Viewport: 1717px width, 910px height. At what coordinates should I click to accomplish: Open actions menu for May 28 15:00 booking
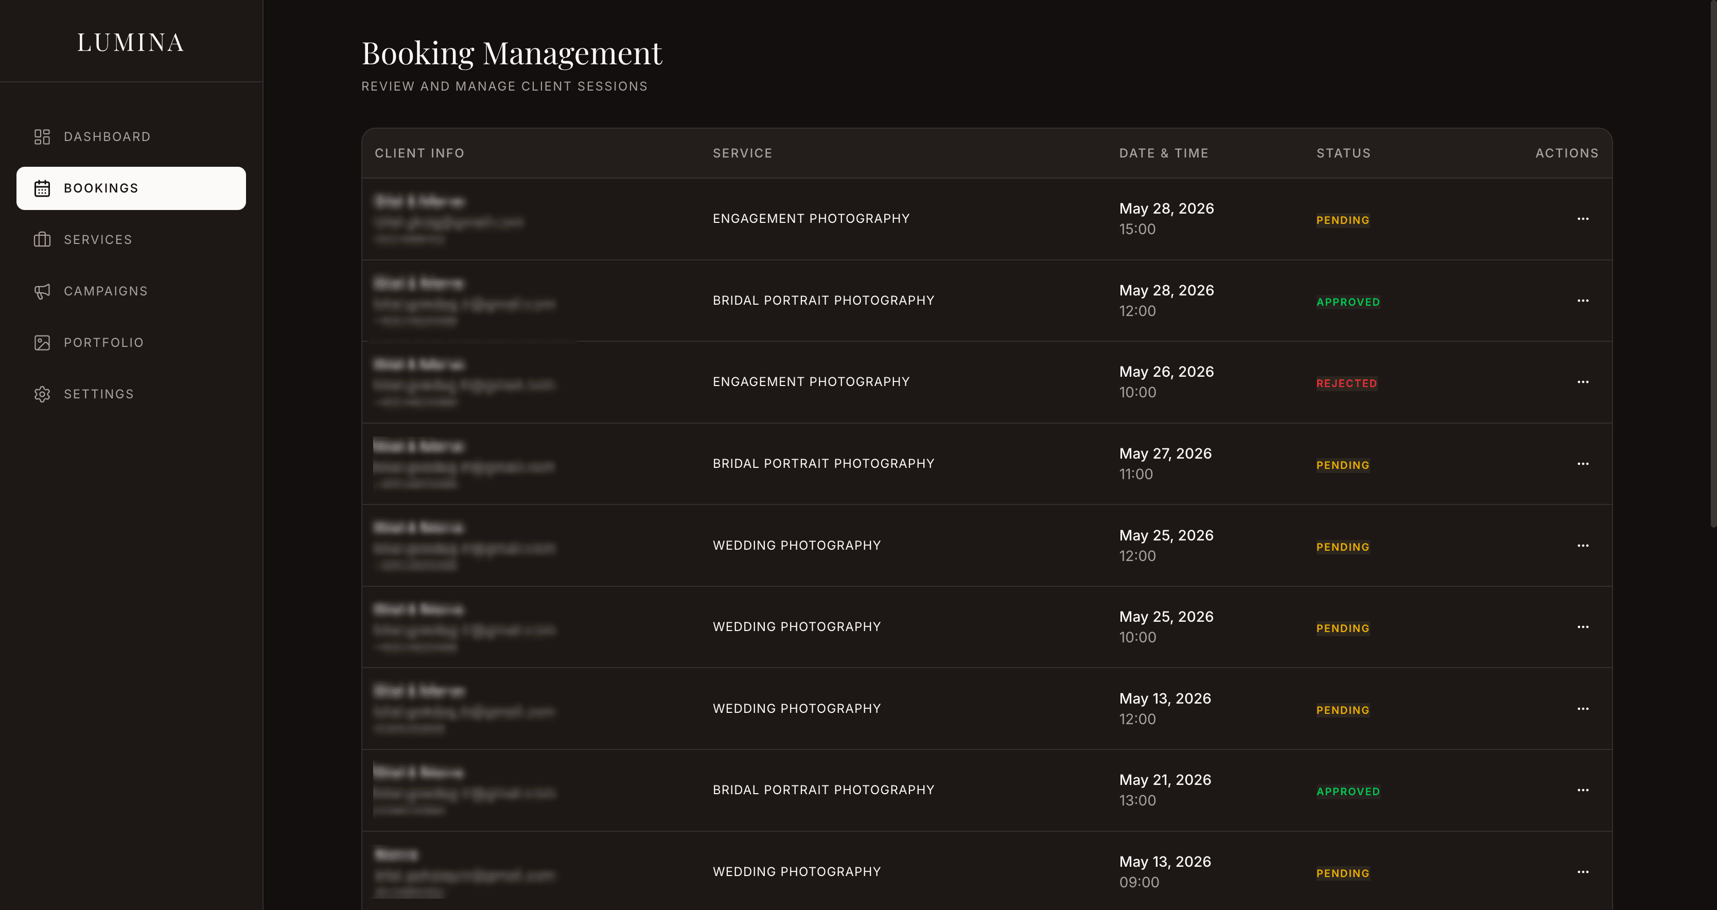coord(1583,219)
